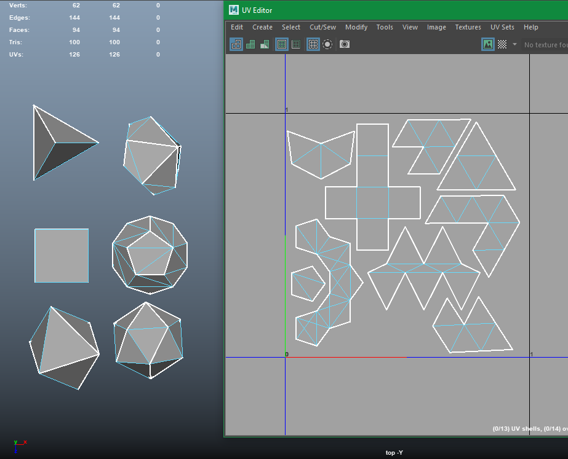Toggle internal UV shell borders icon

[296, 44]
